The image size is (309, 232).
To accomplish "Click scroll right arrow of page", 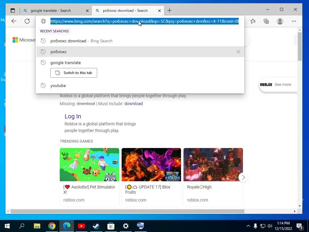I will [295, 211].
